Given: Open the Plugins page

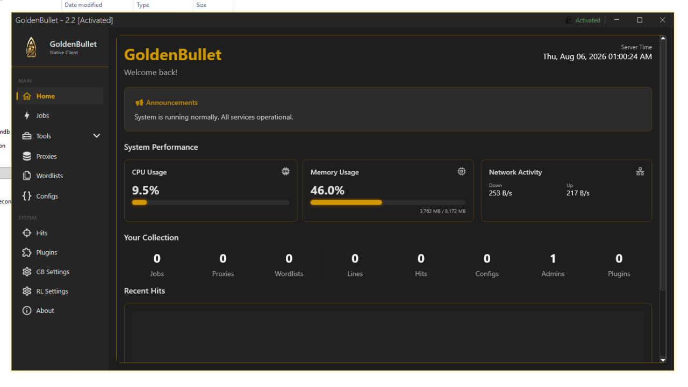Looking at the screenshot, I should click(x=60, y=252).
